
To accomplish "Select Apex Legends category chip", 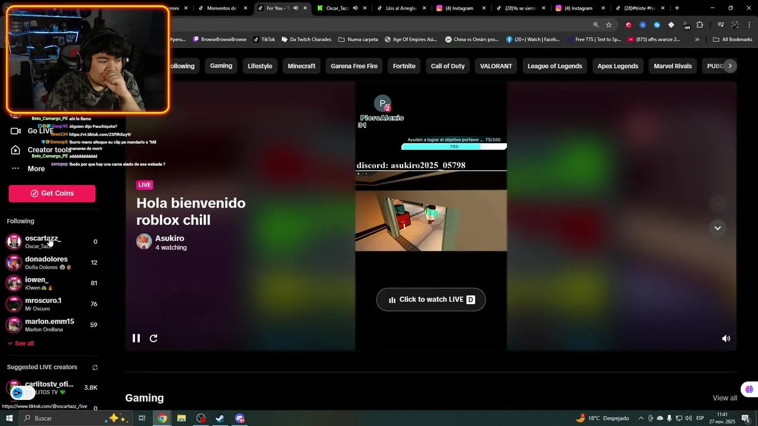I will pyautogui.click(x=618, y=66).
